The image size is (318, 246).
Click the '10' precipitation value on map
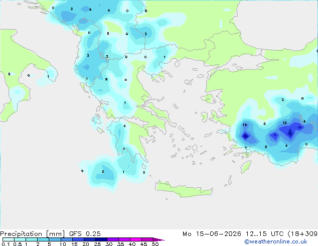click(x=284, y=122)
